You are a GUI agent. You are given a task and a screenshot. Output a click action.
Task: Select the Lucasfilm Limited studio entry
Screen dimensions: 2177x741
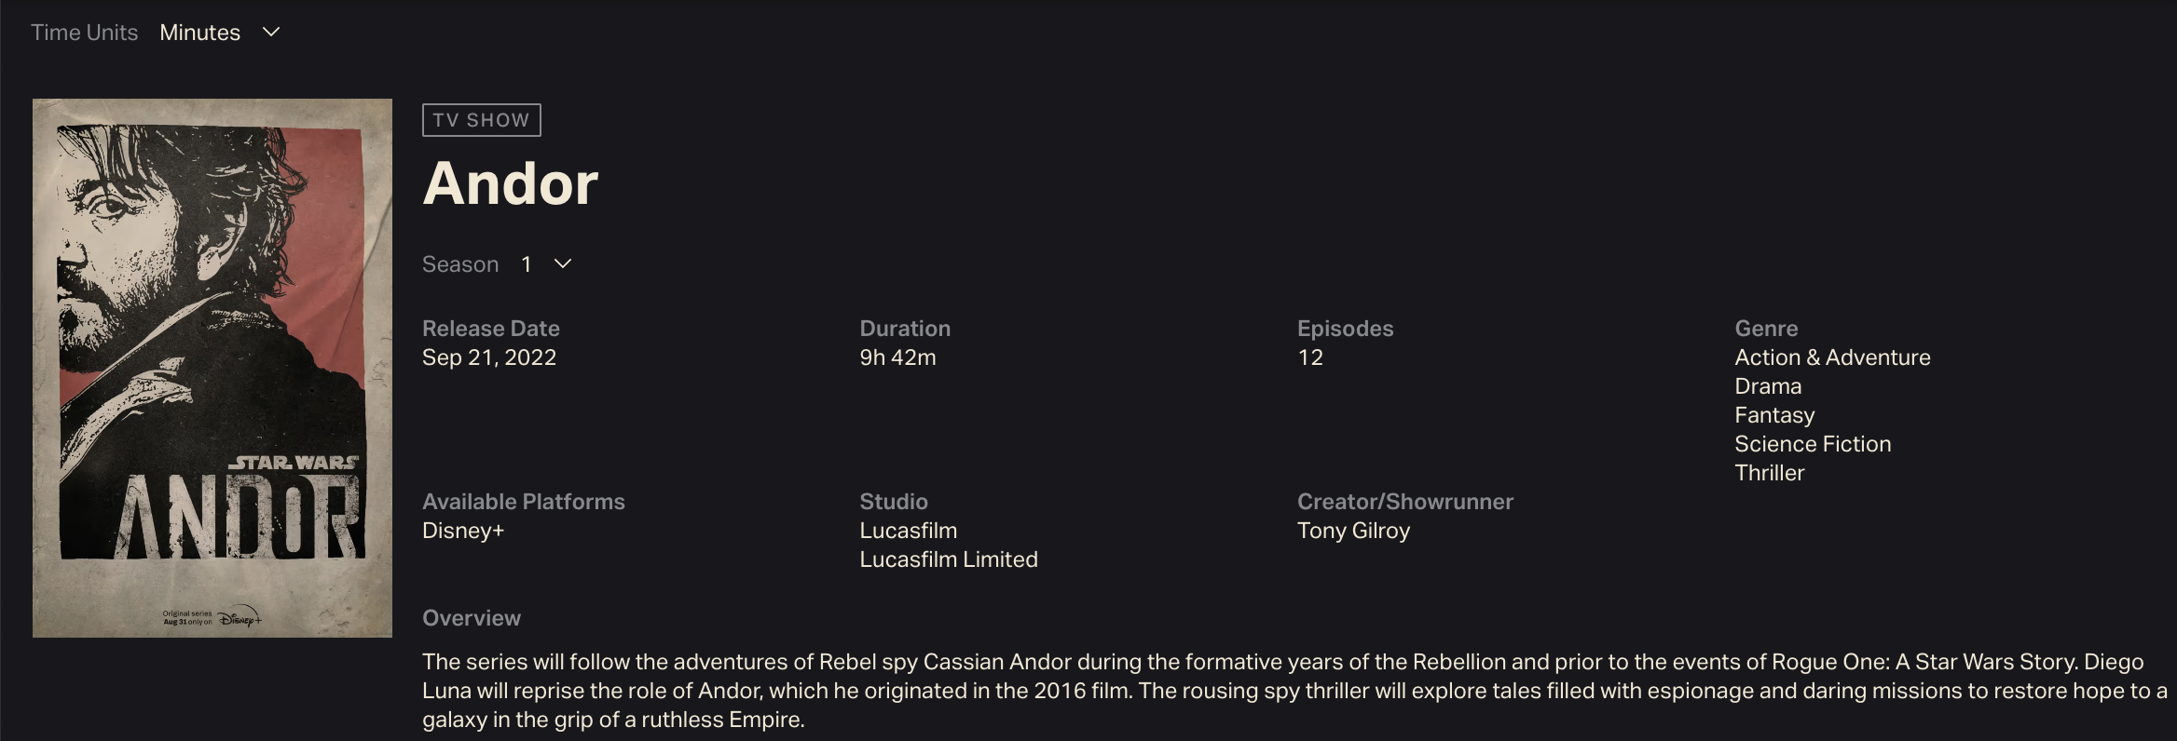click(948, 559)
